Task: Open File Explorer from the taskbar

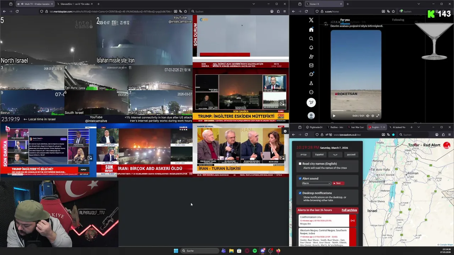Action: point(231,251)
